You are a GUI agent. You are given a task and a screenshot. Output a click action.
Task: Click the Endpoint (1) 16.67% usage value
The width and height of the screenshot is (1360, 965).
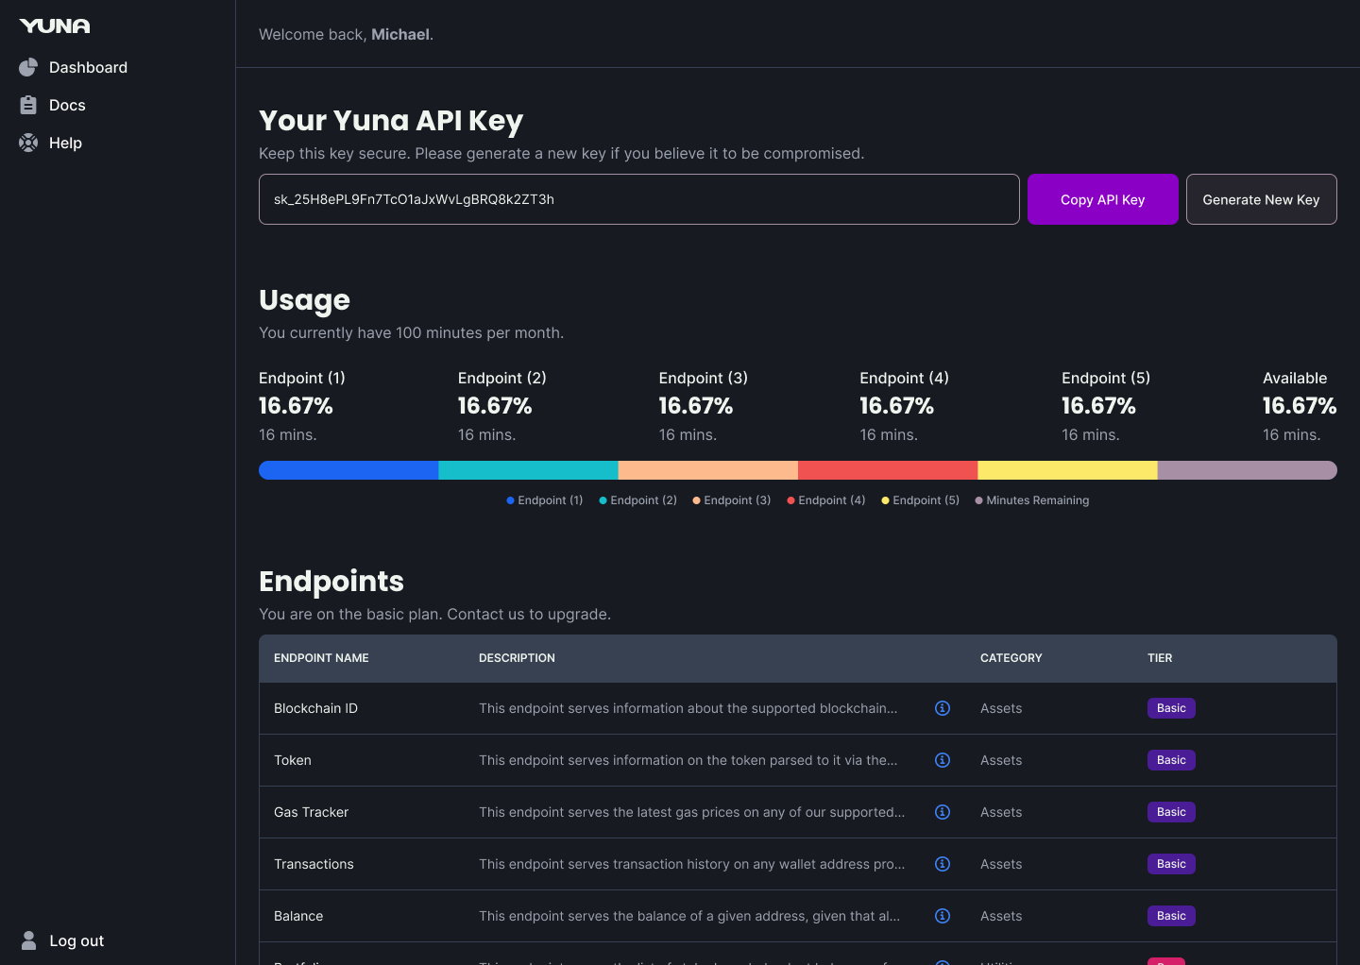click(x=296, y=406)
